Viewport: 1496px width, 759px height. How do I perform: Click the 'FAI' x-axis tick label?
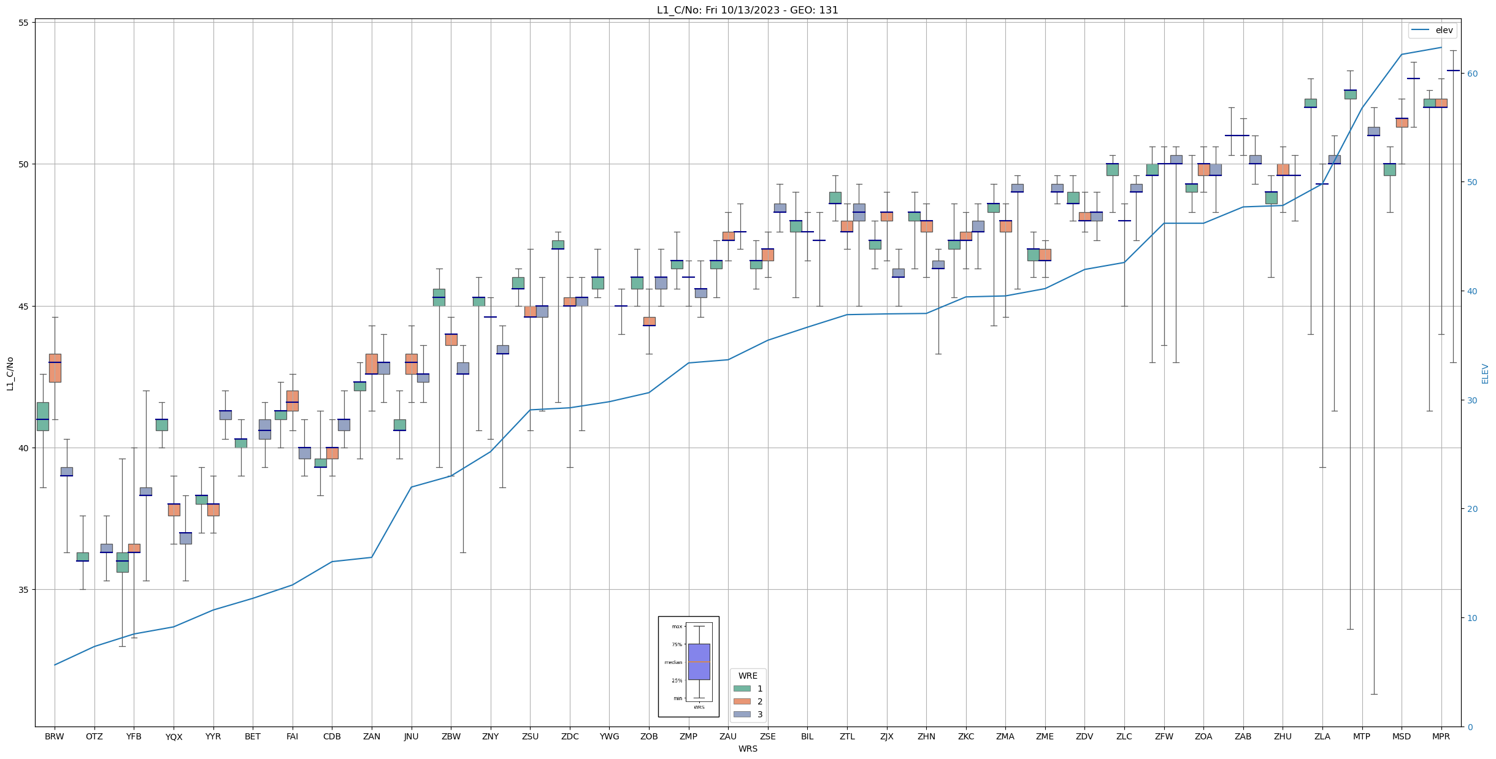[x=293, y=736]
